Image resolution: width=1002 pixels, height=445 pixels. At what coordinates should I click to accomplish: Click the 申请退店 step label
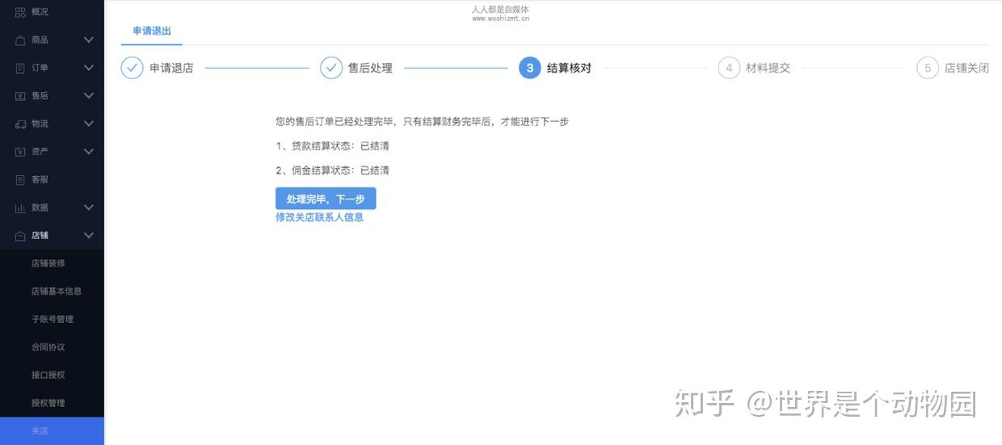click(171, 68)
